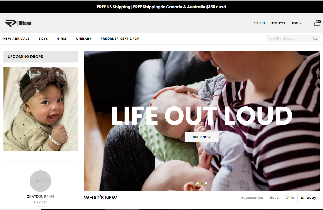Switch to the Boys tab in What's New
This screenshot has height=210, width=323.
274,198
